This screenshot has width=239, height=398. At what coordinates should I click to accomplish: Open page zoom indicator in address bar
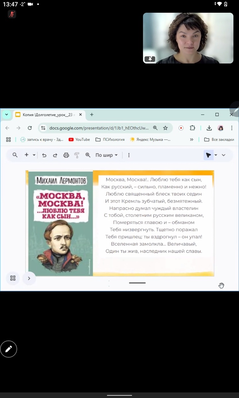tap(155, 128)
